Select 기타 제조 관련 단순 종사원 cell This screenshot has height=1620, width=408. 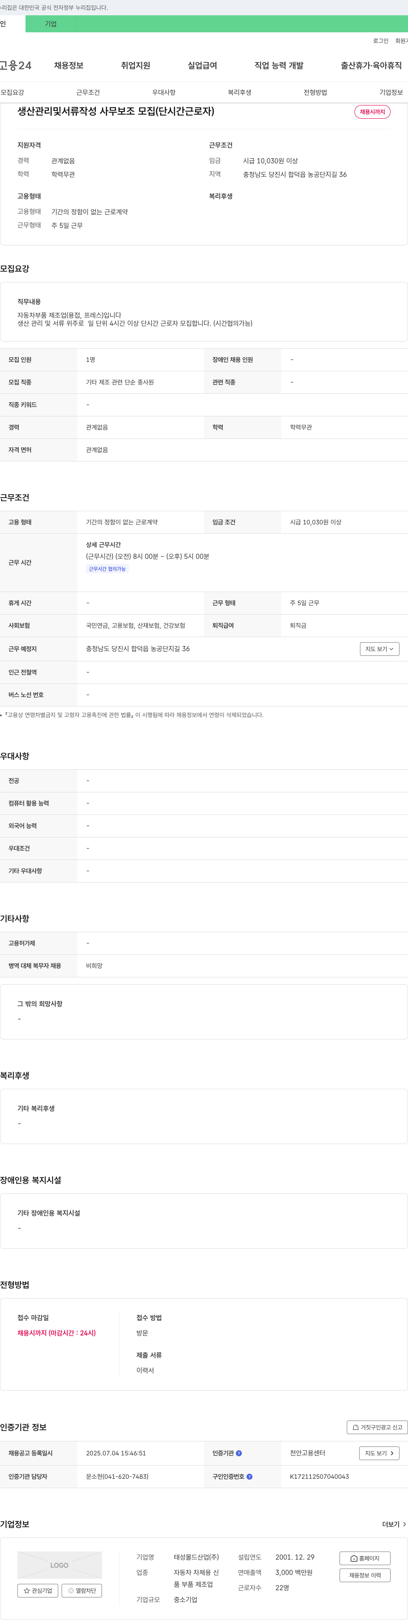coord(120,382)
